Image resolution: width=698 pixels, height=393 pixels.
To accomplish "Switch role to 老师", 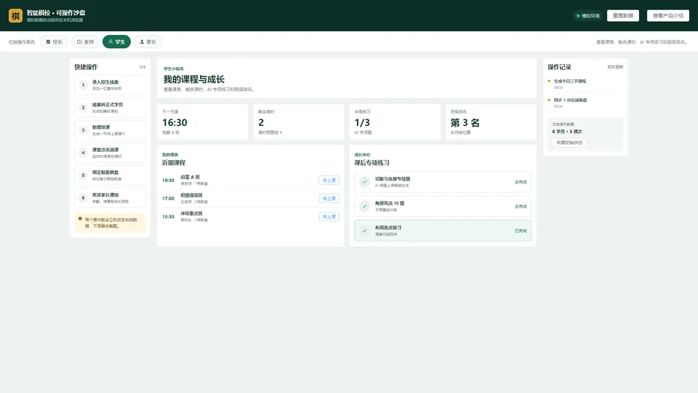I will (x=85, y=42).
